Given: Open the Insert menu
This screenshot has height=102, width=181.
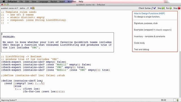Looking at the screenshot, I should click(62, 1).
